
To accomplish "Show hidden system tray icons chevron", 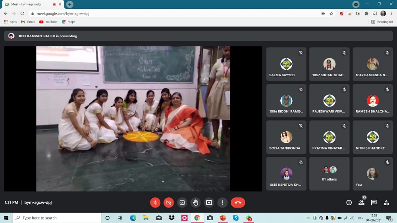I will pyautogui.click(x=308, y=218).
